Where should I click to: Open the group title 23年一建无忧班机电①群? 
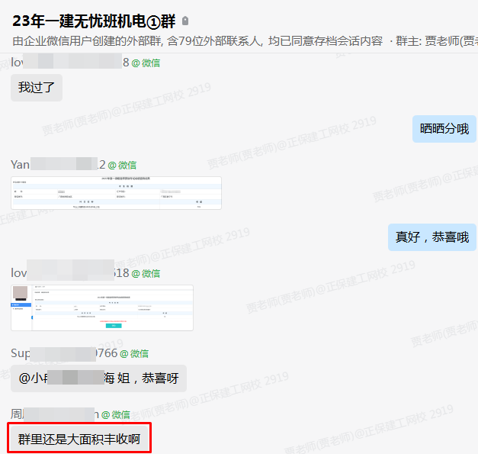coord(94,21)
